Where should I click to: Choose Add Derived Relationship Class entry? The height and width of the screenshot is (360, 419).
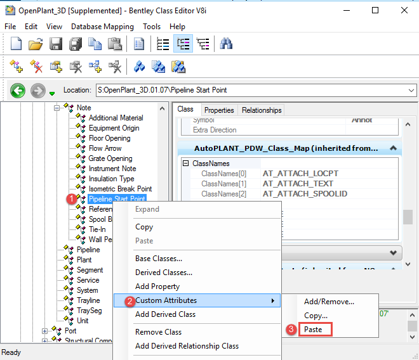pyautogui.click(x=187, y=346)
